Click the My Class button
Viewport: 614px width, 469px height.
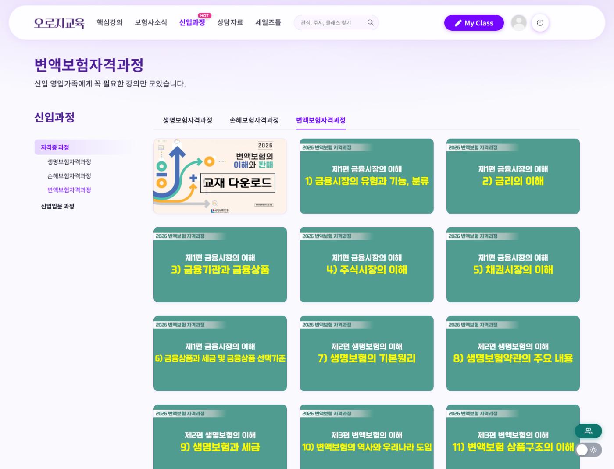474,23
